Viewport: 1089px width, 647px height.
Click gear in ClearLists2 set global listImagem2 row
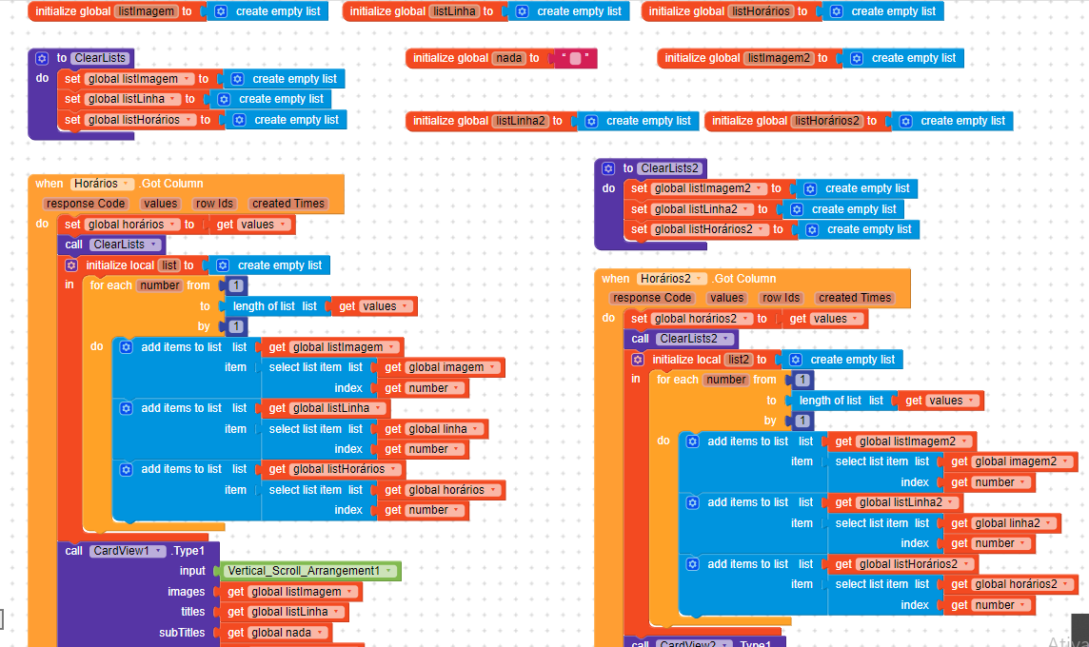click(x=810, y=188)
